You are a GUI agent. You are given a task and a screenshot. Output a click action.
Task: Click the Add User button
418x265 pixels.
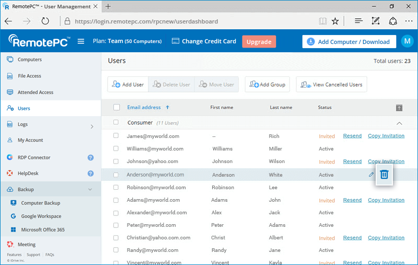click(127, 85)
